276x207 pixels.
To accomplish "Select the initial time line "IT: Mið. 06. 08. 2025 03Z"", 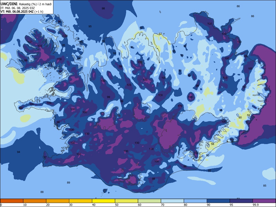I will [x=18, y=8].
